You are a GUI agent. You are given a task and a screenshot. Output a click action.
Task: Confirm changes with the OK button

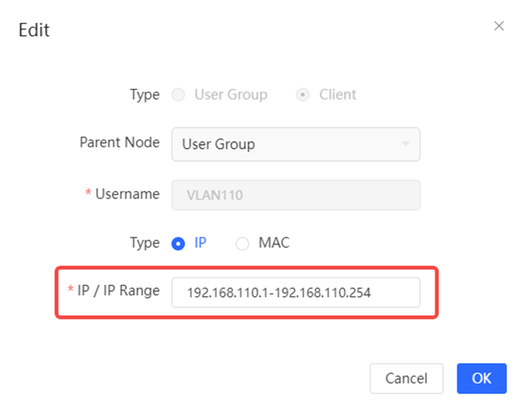pyautogui.click(x=481, y=378)
